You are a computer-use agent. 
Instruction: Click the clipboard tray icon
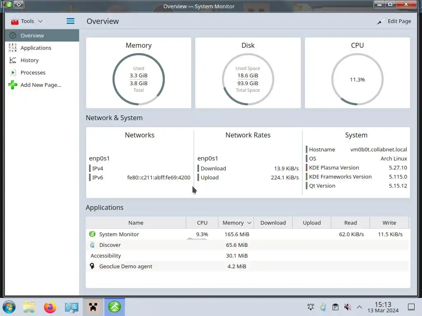(335, 307)
